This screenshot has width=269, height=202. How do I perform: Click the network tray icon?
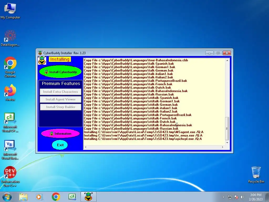click(x=230, y=197)
